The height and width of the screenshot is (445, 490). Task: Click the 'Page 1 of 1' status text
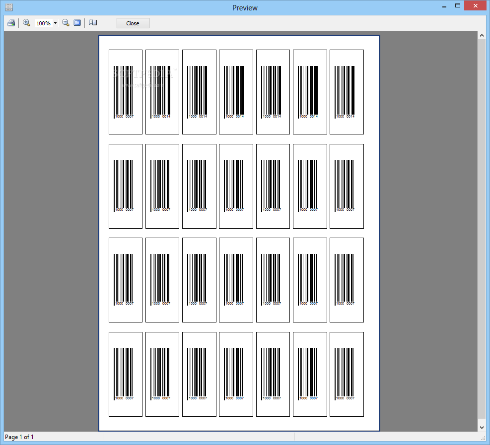pos(19,437)
